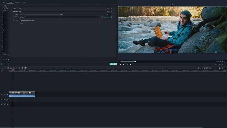The width and height of the screenshot is (227, 128).
Task: Click the fullscreen preview icon
Action: (226, 64)
